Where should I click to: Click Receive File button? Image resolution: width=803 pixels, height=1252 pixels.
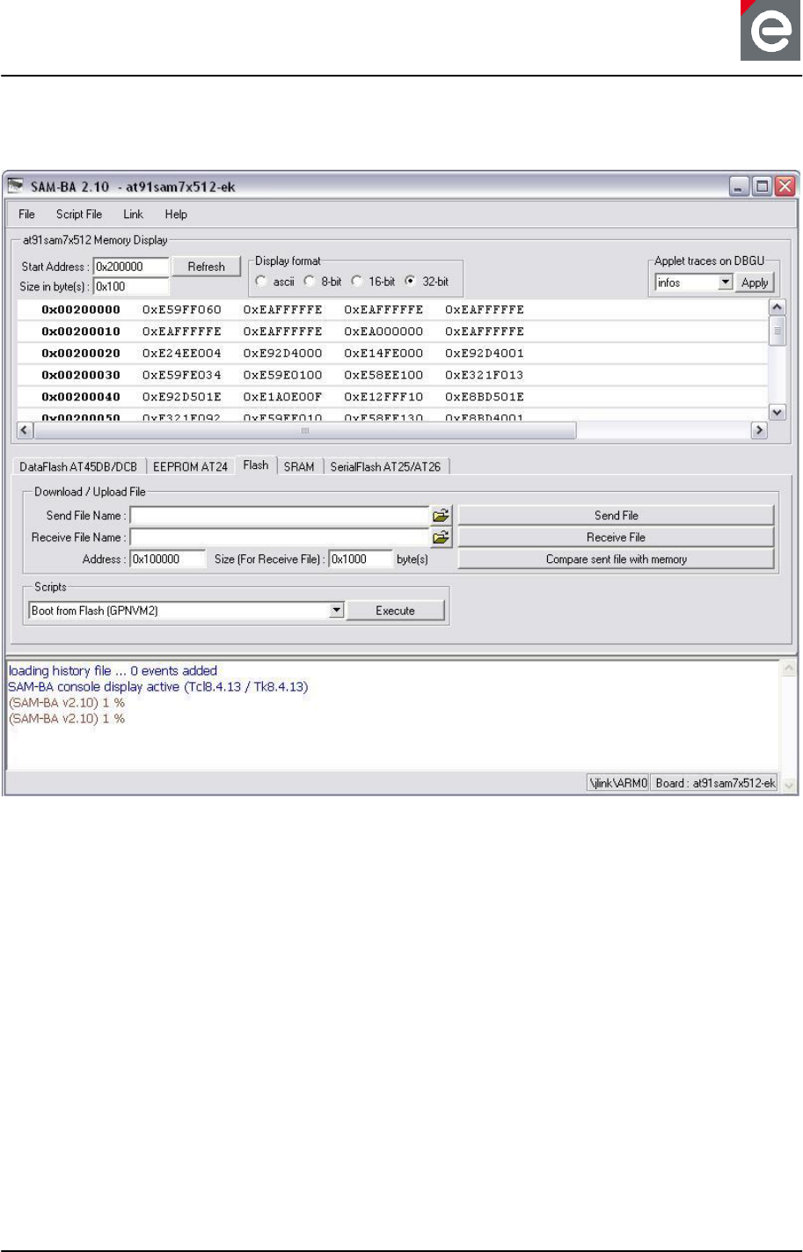coord(616,537)
